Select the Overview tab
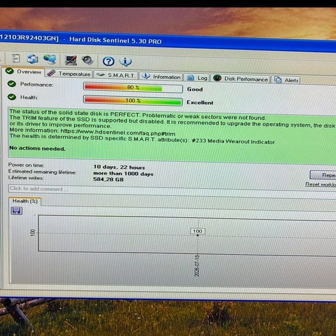Image resolution: width=336 pixels, height=336 pixels. tap(23, 72)
